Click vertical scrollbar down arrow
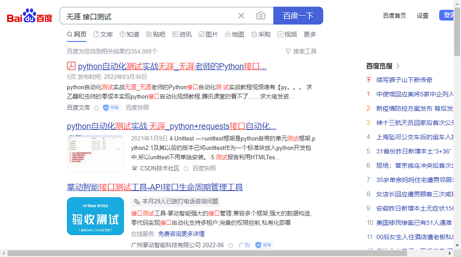461x257 pixels. tap(457, 245)
